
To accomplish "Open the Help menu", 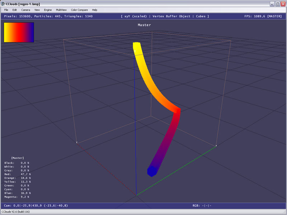I will tap(95, 10).
